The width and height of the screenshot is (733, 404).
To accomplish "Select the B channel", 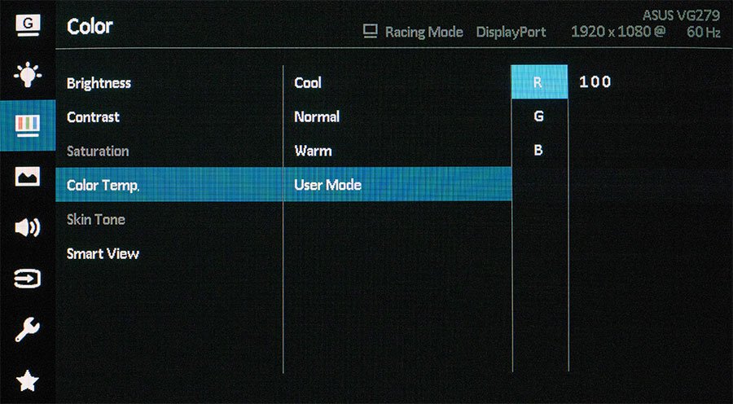I will pos(539,150).
